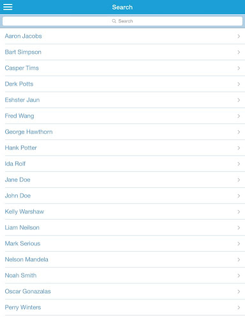Click chevron icon on Mark Serious row
Screen dimensions: 245x327
(239, 244)
